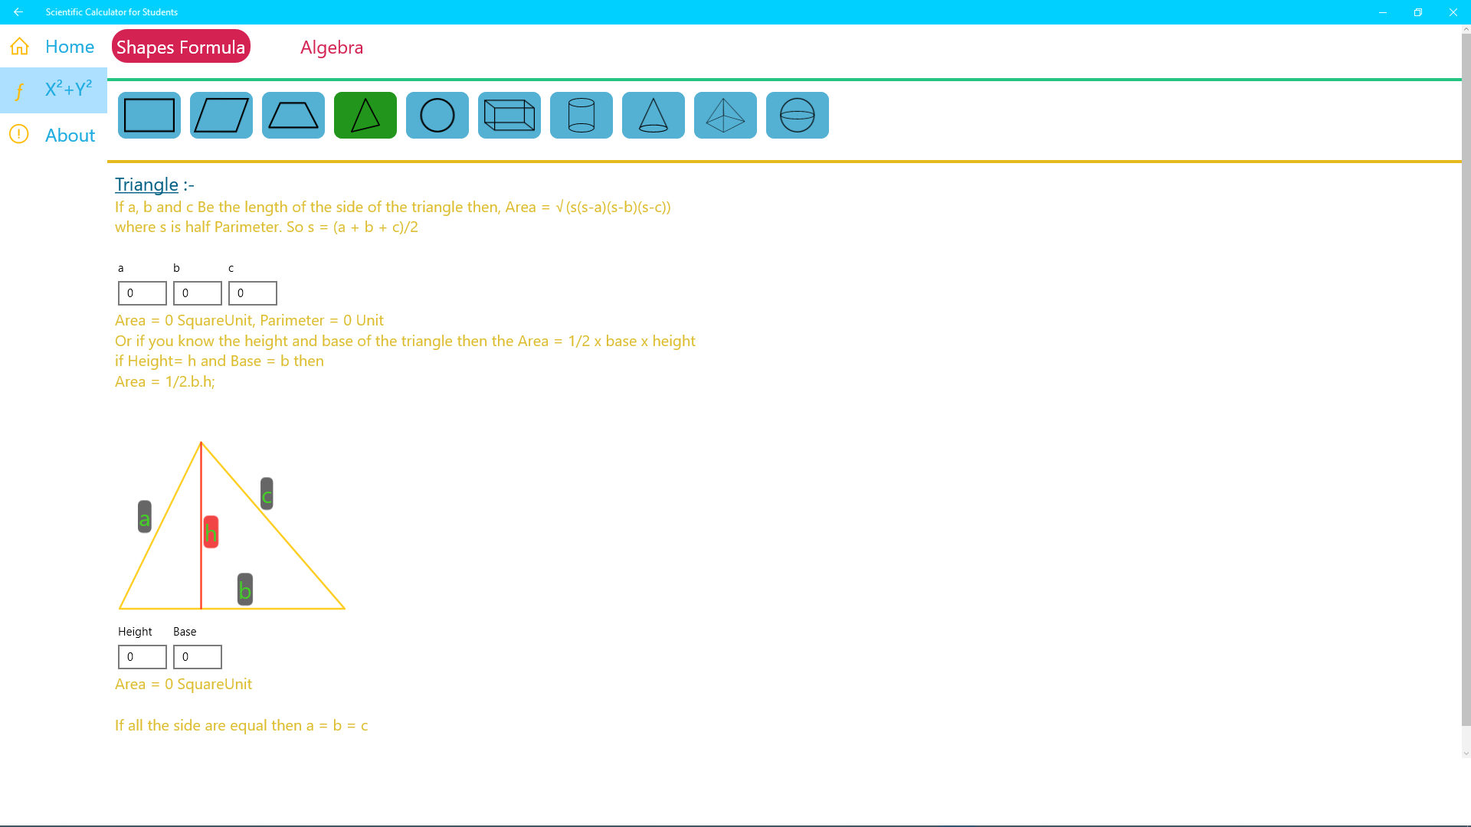The height and width of the screenshot is (827, 1471).
Task: Select the trapezoid shape icon
Action: click(293, 116)
